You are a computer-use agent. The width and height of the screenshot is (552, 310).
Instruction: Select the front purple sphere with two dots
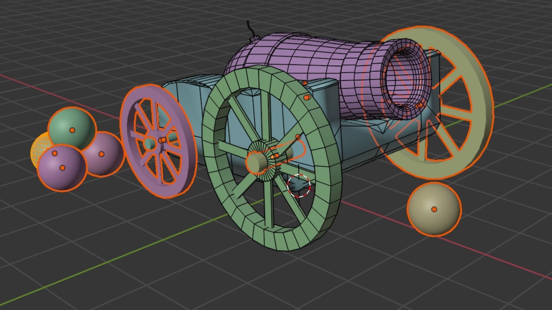(62, 168)
